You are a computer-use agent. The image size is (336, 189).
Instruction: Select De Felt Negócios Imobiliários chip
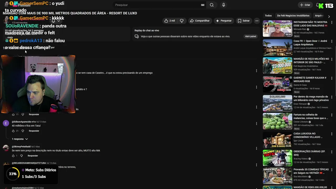293,16
